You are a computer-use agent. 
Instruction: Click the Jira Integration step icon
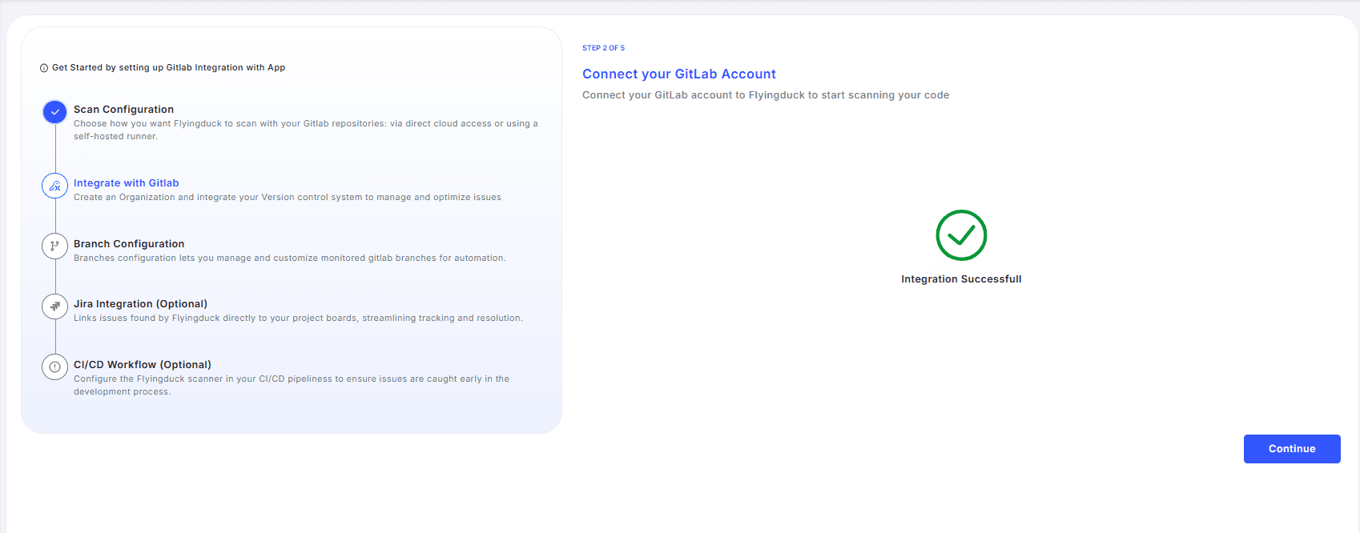[54, 307]
